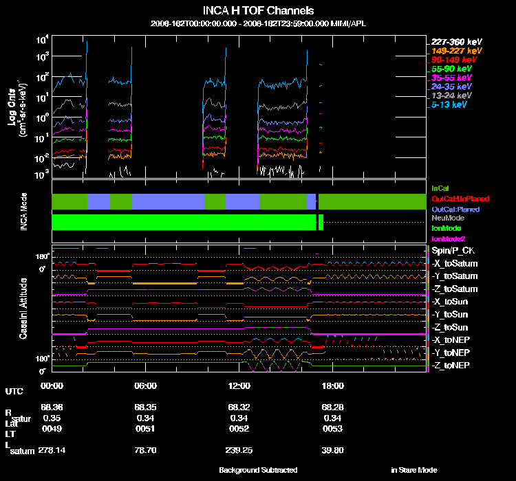516x481 pixels.
Task: Select the Spin/P_CK attitude label
Action: 453,251
